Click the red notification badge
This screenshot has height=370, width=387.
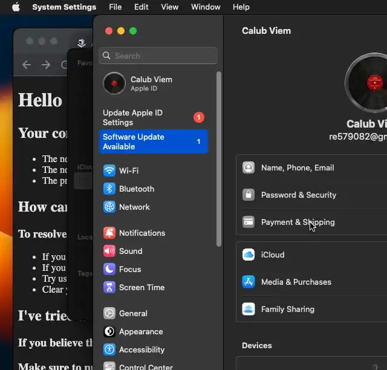(x=199, y=117)
